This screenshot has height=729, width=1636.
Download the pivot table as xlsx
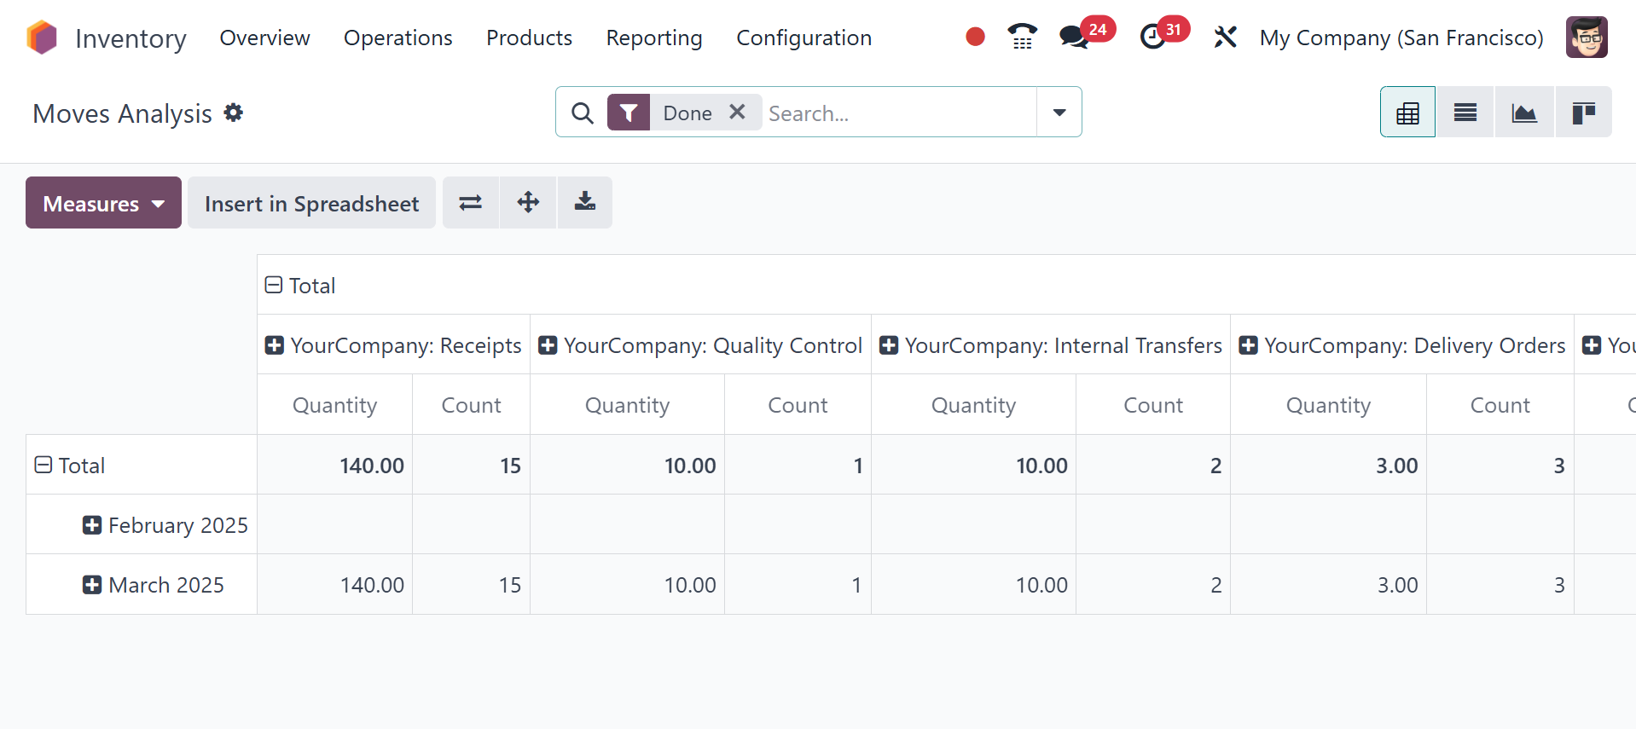(584, 203)
